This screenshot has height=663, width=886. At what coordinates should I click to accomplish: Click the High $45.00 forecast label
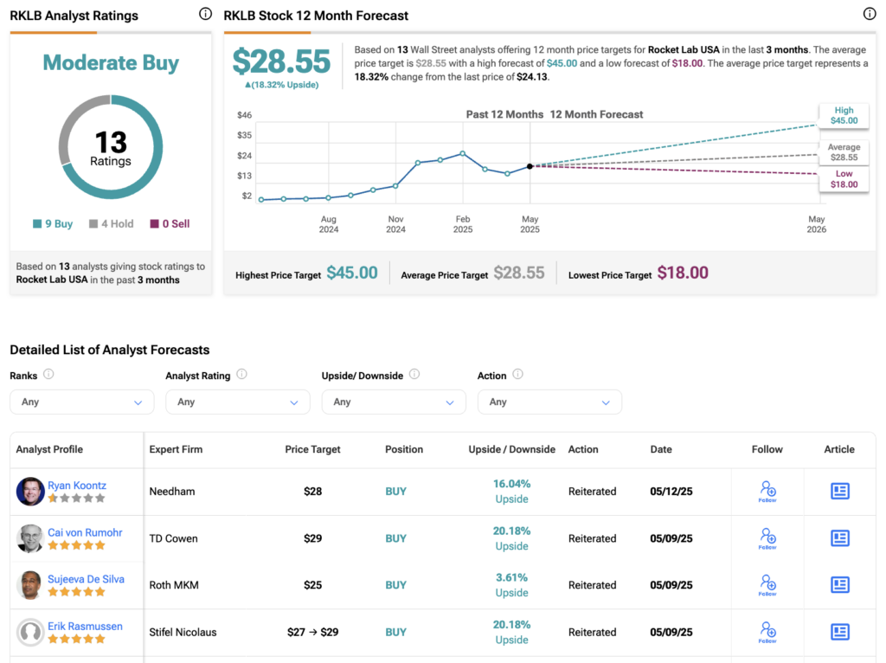pyautogui.click(x=844, y=116)
